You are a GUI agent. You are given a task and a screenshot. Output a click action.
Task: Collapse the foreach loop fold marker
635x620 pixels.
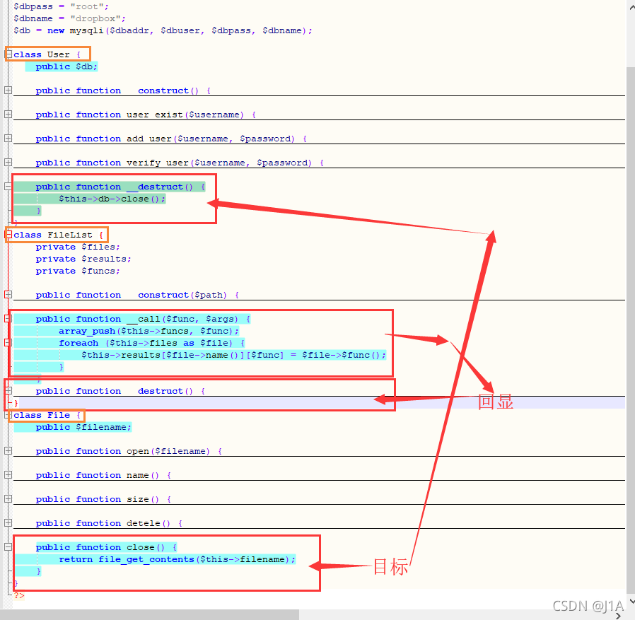(x=8, y=343)
